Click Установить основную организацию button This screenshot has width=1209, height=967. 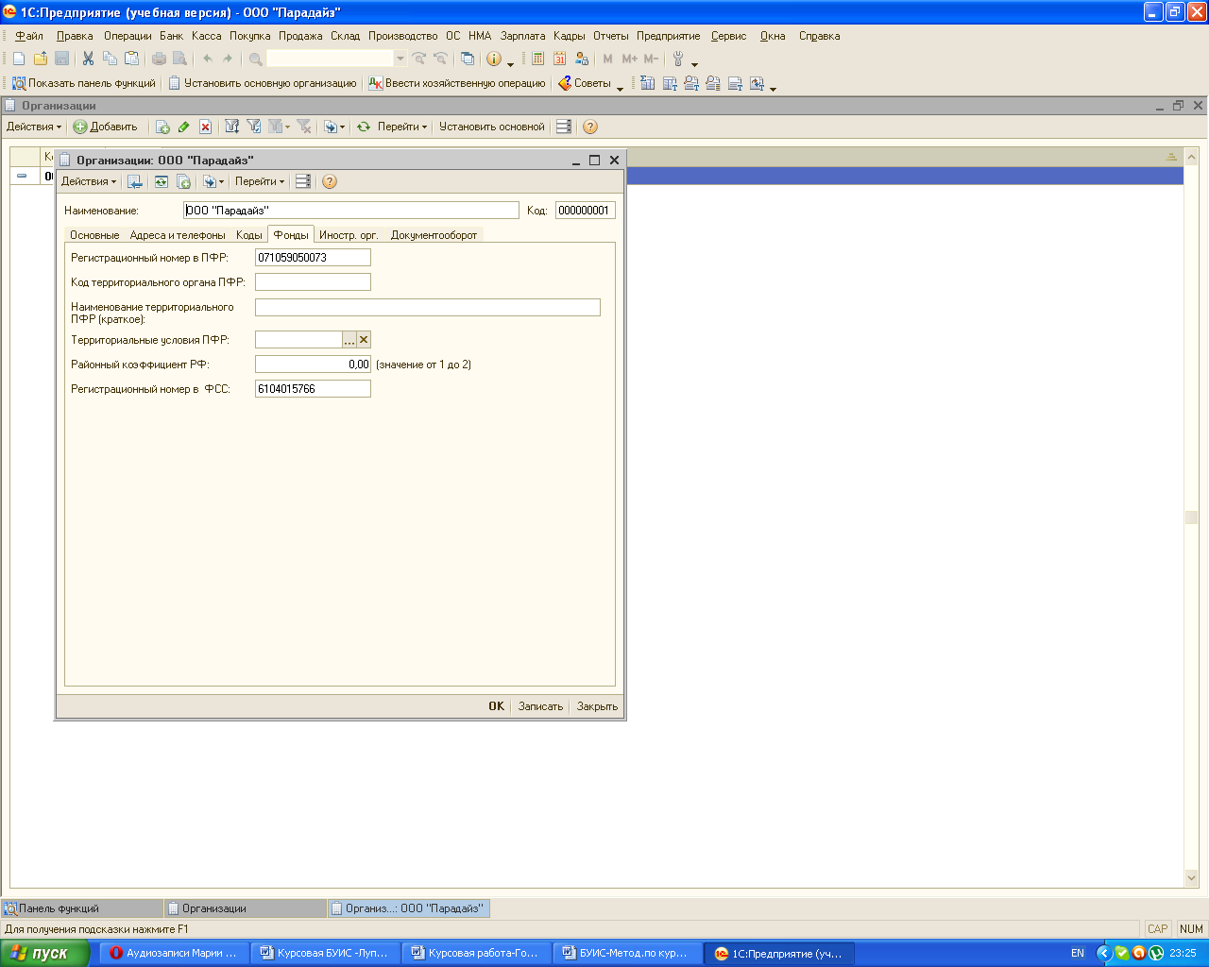[x=263, y=83]
